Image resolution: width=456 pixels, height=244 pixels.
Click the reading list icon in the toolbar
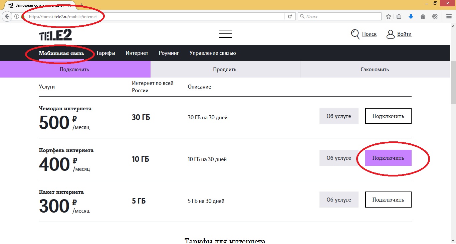[x=399, y=16]
